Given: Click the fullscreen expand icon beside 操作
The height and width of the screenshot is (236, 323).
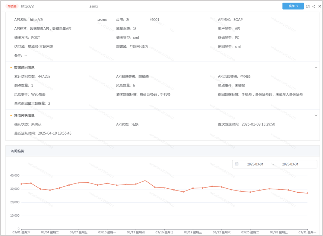Looking at the screenshot, I should click(308, 6).
